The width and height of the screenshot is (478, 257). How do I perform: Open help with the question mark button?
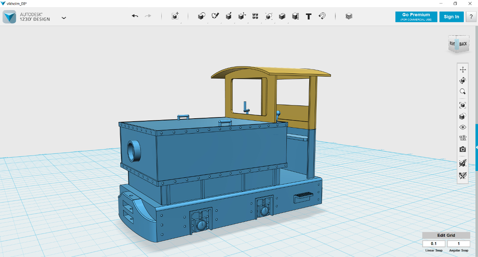tap(471, 17)
